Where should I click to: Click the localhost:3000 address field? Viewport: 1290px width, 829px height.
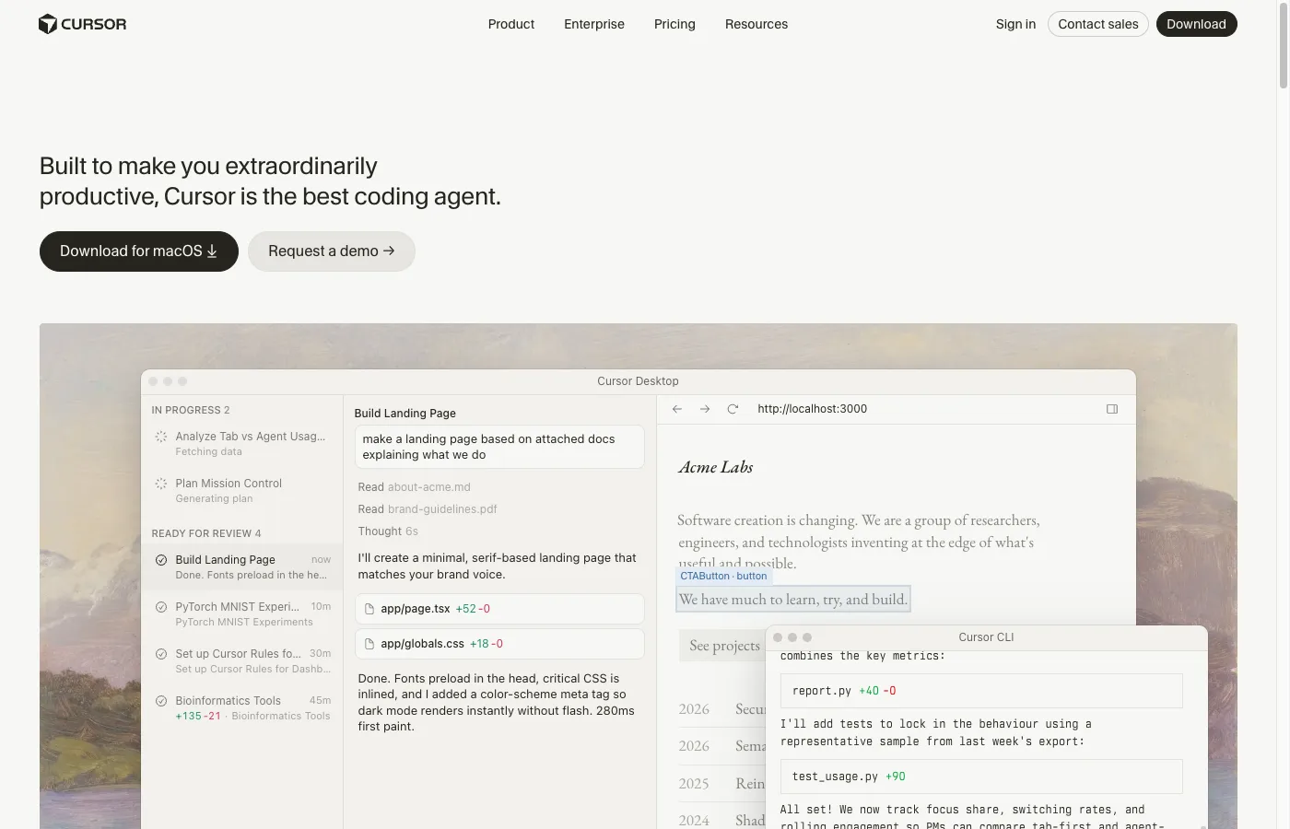pyautogui.click(x=812, y=409)
